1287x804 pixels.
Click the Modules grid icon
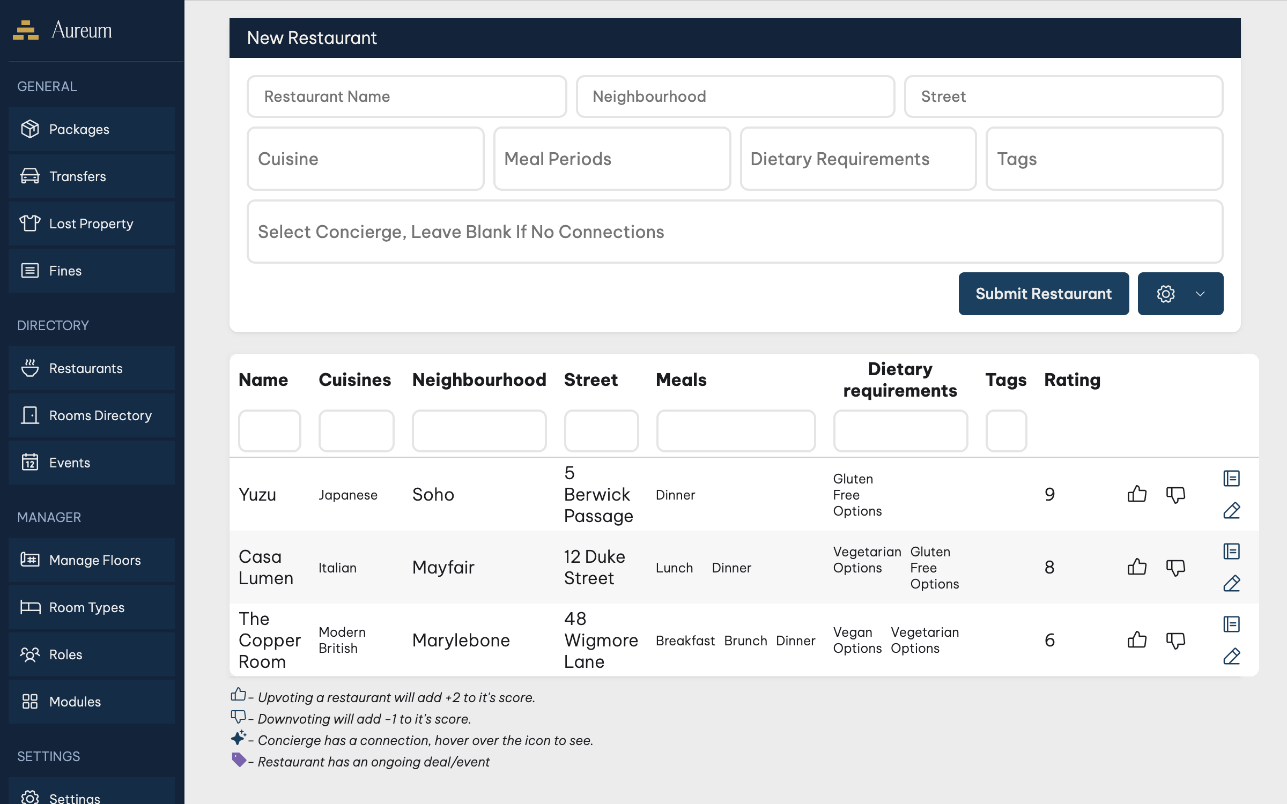click(30, 701)
